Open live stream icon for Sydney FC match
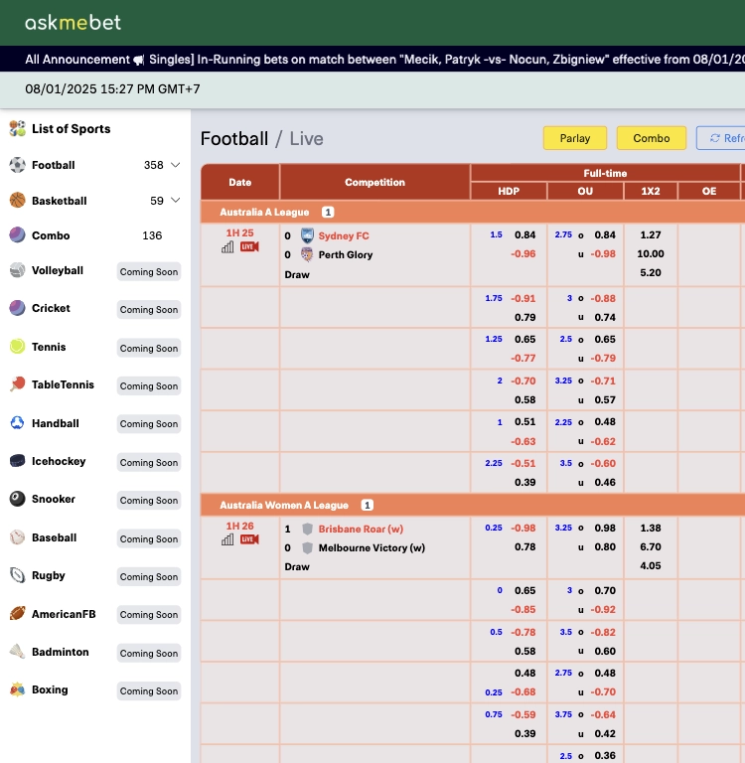The image size is (745, 763). pyautogui.click(x=249, y=246)
